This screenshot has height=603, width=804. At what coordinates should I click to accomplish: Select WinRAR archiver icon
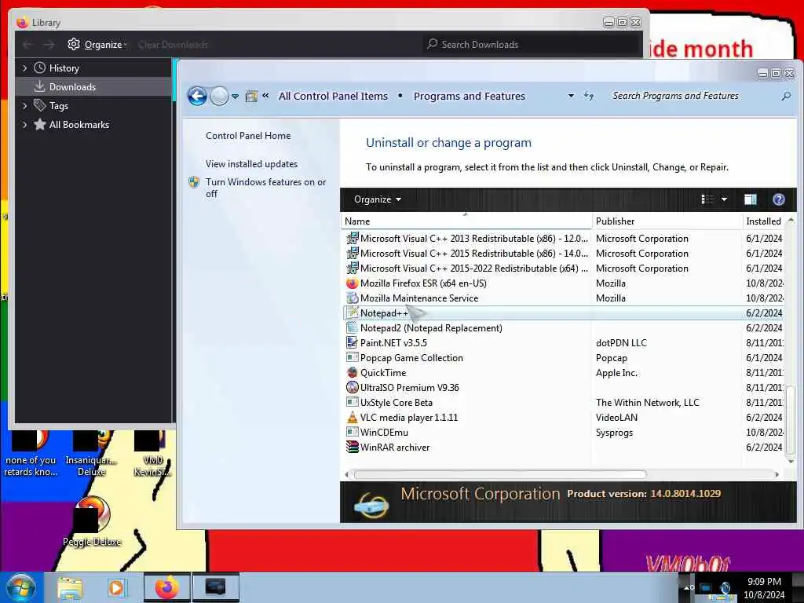tap(353, 447)
